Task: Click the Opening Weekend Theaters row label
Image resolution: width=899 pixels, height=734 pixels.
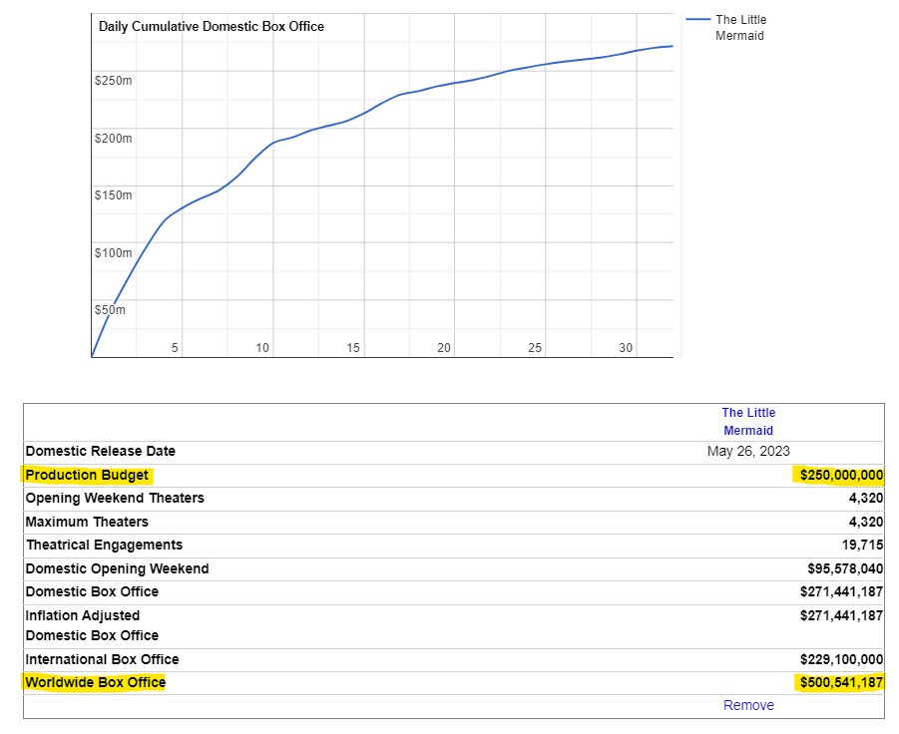Action: click(115, 498)
